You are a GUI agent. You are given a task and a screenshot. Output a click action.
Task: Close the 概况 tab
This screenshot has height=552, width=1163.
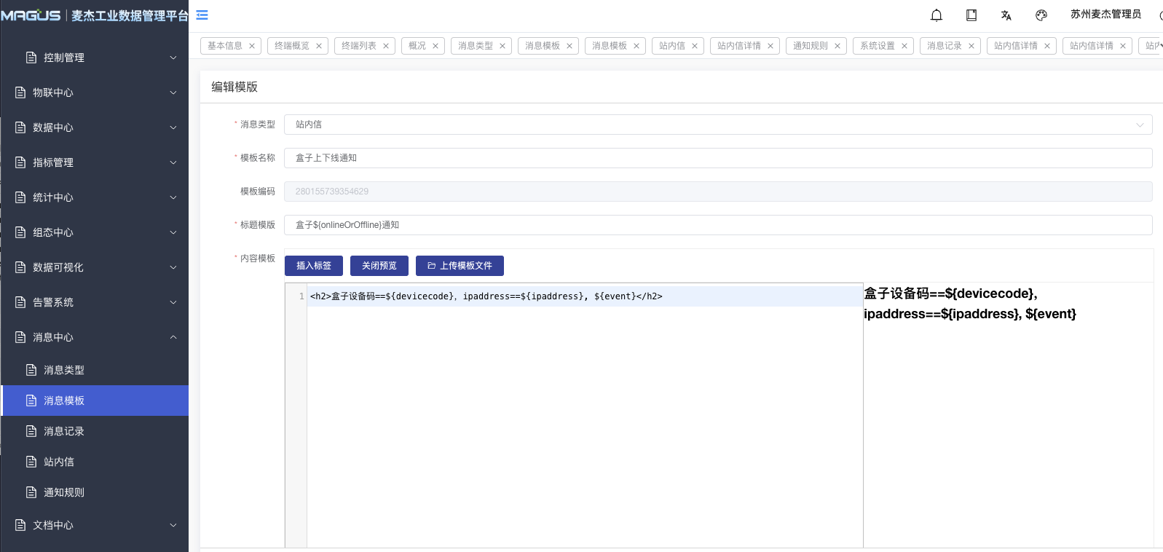click(x=435, y=46)
